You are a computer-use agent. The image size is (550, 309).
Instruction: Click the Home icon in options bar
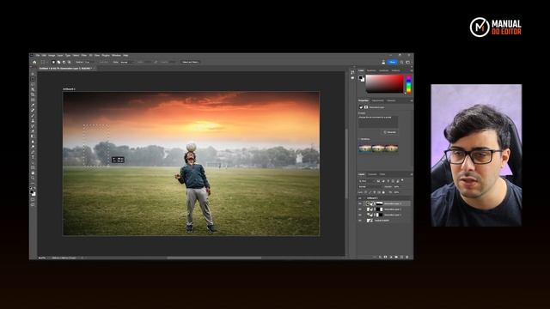34,62
